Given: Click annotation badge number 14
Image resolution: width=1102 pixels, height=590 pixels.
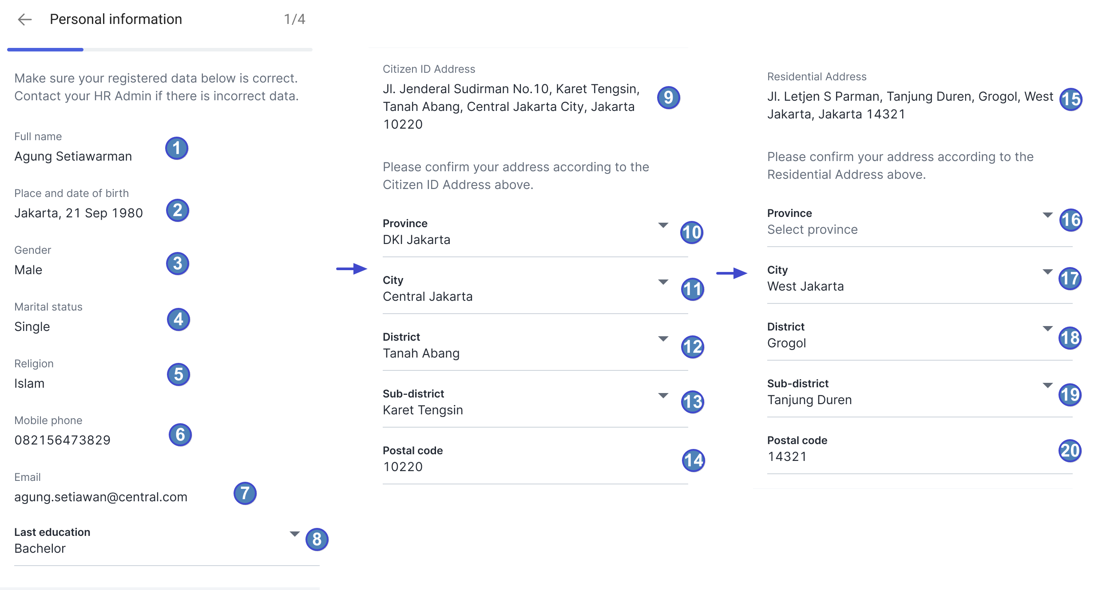Looking at the screenshot, I should point(694,460).
